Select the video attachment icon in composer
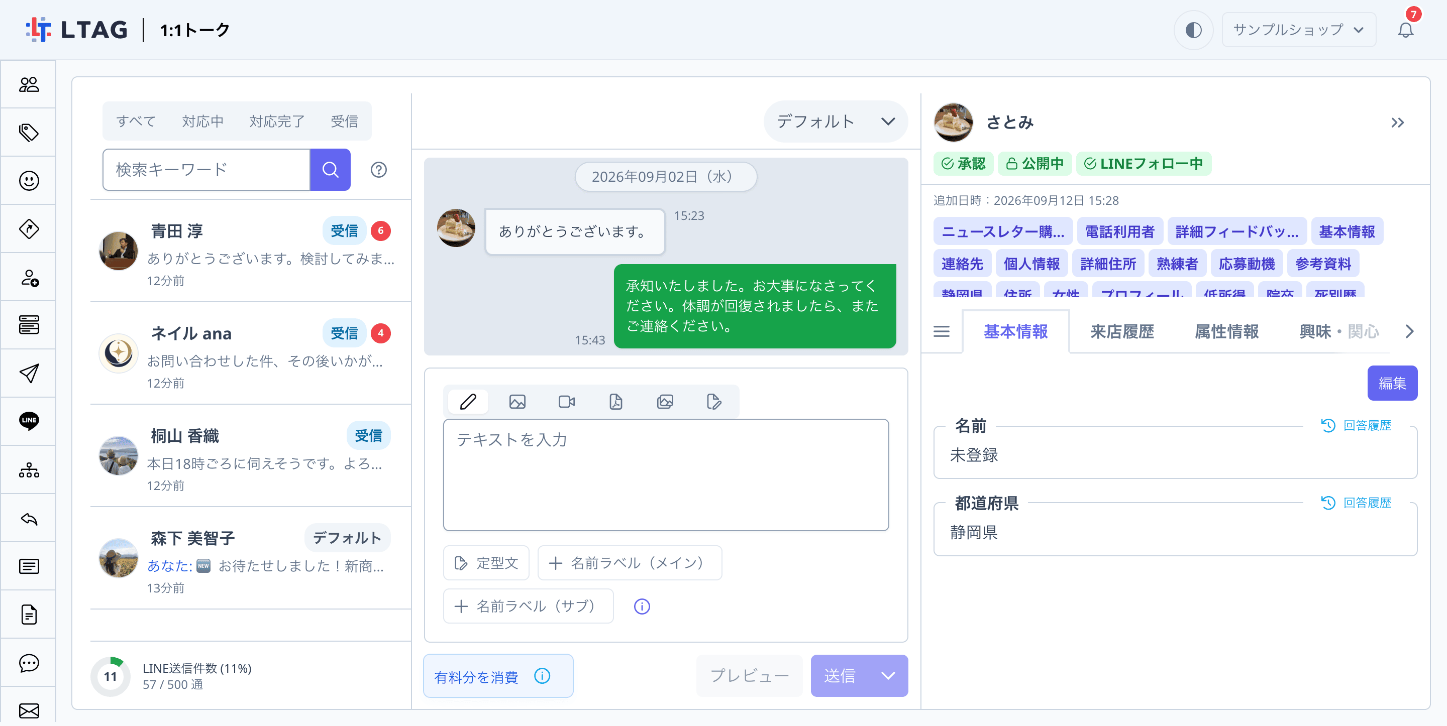 [566, 402]
